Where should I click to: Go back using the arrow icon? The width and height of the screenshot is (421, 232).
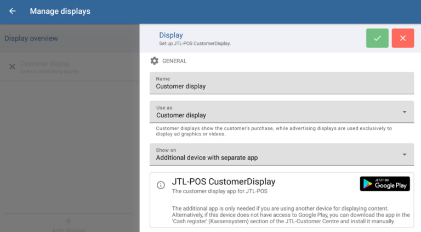coord(13,11)
